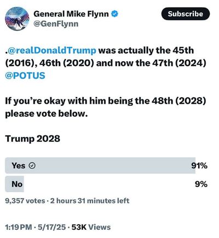Image resolution: width=219 pixels, height=238 pixels.
Task: Open the @realDonaldTrump mention link
Action: [x=51, y=50]
